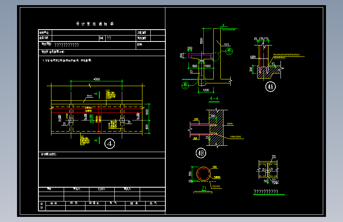Select the magenta slab outline in section 4-4

tap(200, 56)
